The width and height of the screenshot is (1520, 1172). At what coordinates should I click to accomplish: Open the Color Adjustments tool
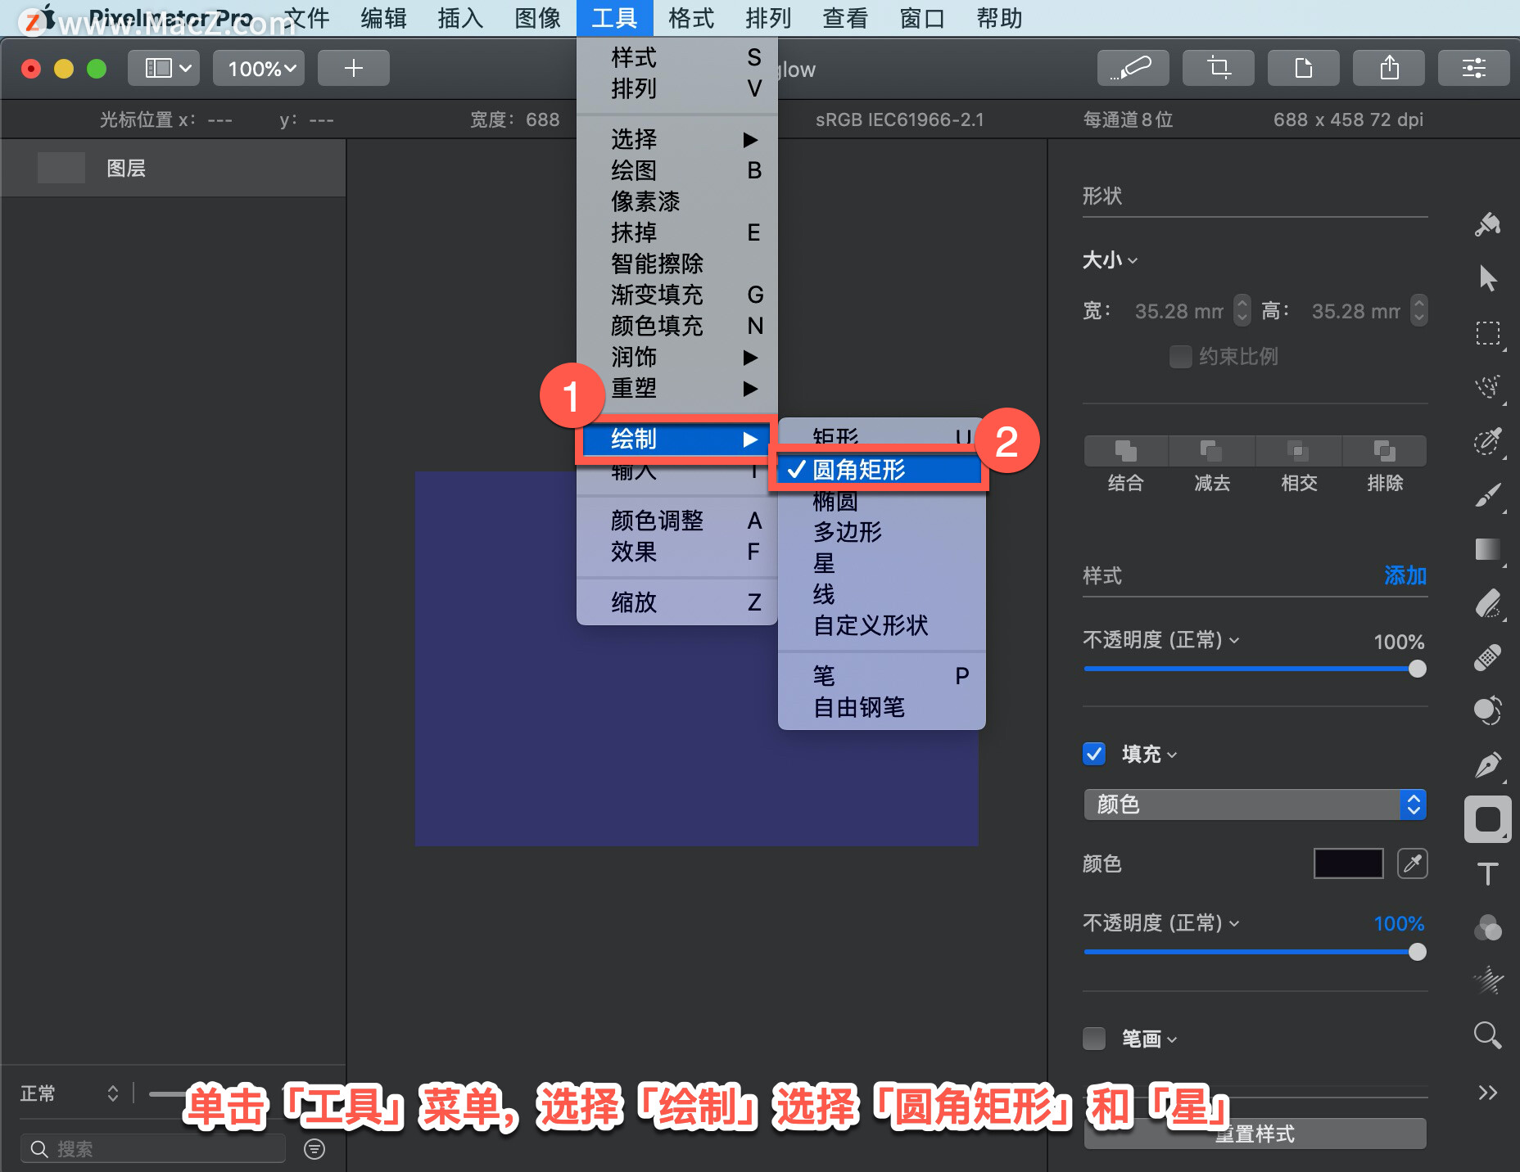[1488, 927]
